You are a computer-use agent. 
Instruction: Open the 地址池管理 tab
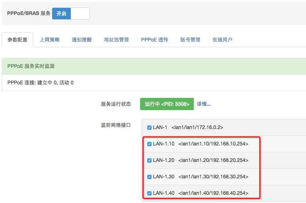(117, 40)
